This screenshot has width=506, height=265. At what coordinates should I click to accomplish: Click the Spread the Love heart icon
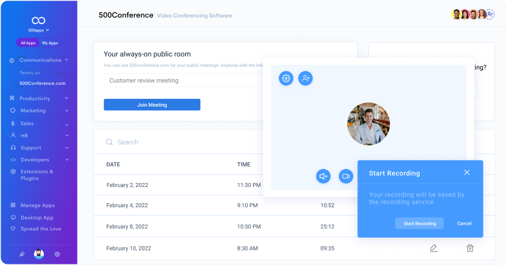click(x=13, y=229)
